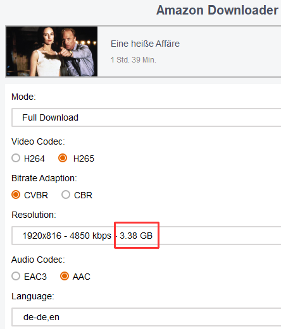The image size is (281, 329).
Task: Click the Mode label
Action: tap(23, 97)
